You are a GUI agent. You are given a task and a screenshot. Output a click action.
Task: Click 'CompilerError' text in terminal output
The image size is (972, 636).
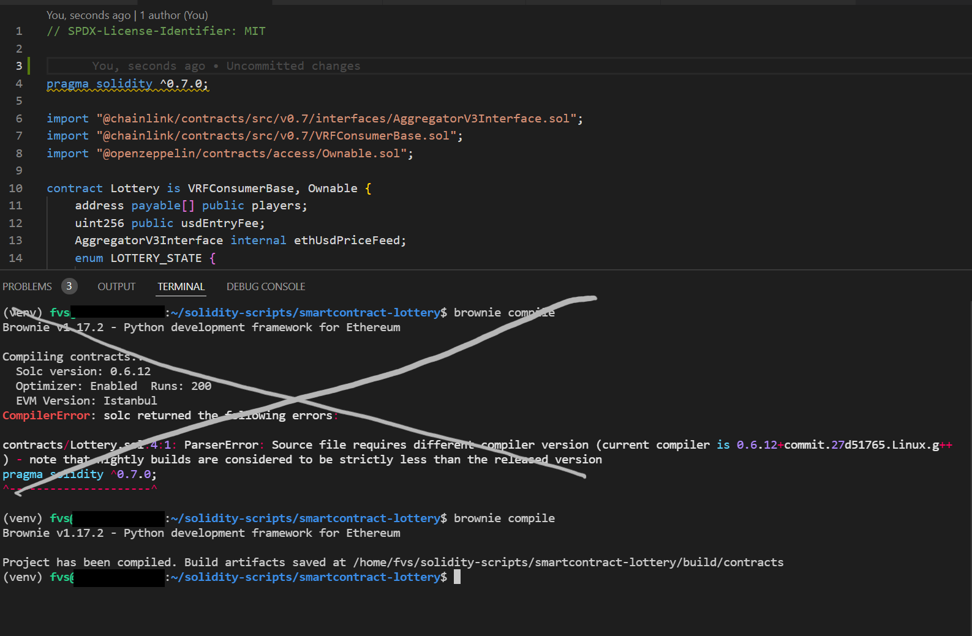click(46, 416)
